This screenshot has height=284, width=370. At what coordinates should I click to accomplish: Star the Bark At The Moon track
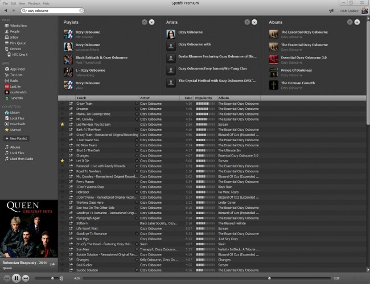(62, 130)
